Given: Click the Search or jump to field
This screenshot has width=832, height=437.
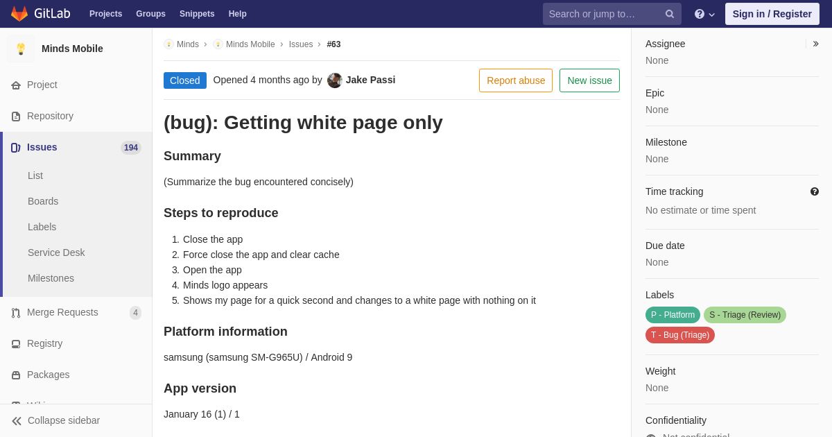Looking at the screenshot, I should coord(612,14).
